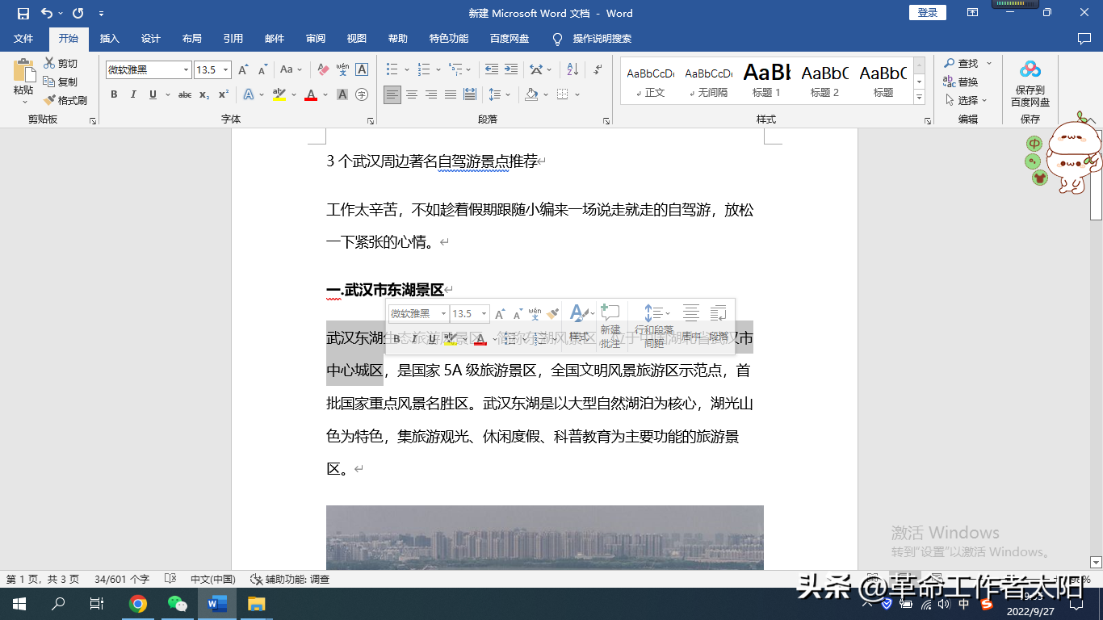Clear all formatting with eraser icon
The height and width of the screenshot is (620, 1103).
[x=323, y=69]
